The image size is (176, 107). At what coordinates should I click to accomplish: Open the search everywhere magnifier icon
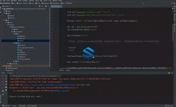click(174, 3)
